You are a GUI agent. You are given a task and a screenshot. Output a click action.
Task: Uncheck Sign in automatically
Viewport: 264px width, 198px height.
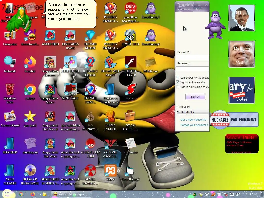(178, 82)
